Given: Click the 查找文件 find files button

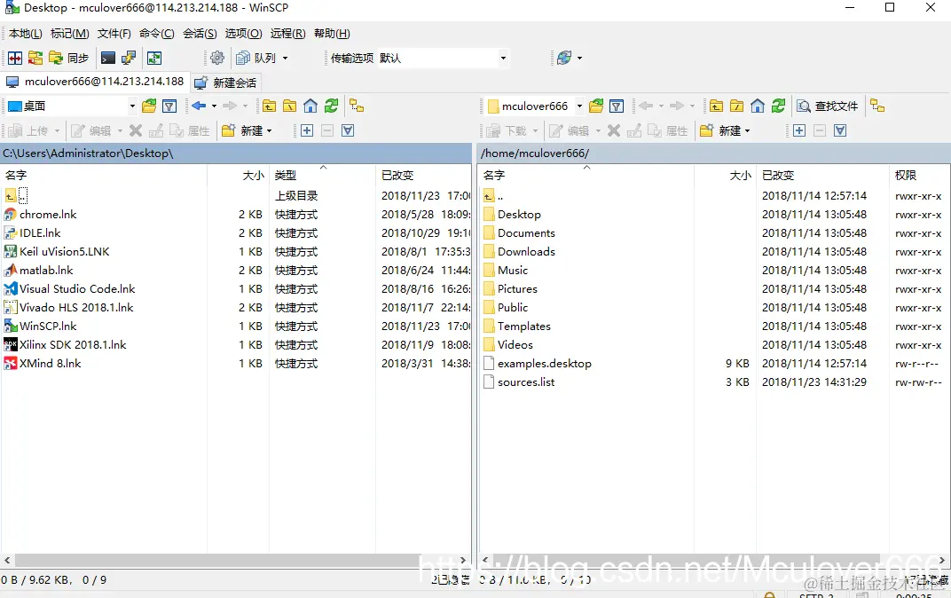Looking at the screenshot, I should coord(828,106).
